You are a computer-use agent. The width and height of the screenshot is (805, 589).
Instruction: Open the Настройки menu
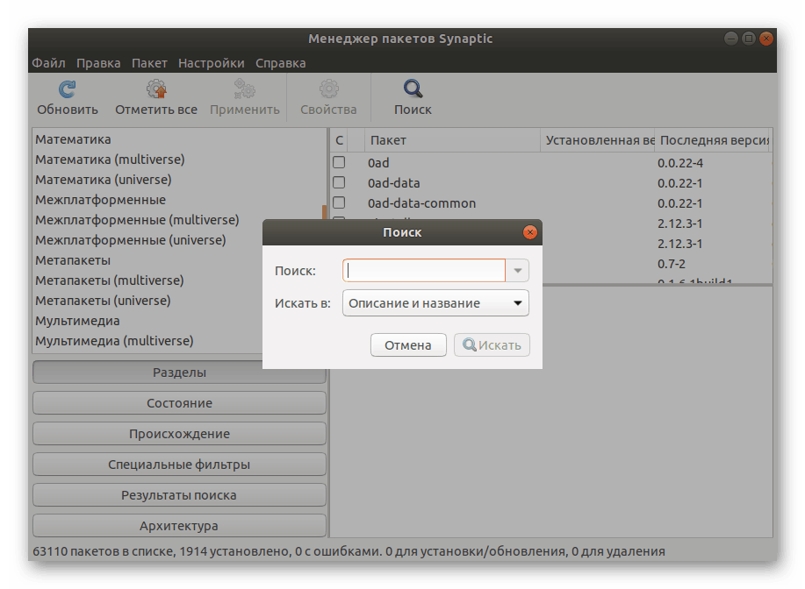click(x=211, y=63)
